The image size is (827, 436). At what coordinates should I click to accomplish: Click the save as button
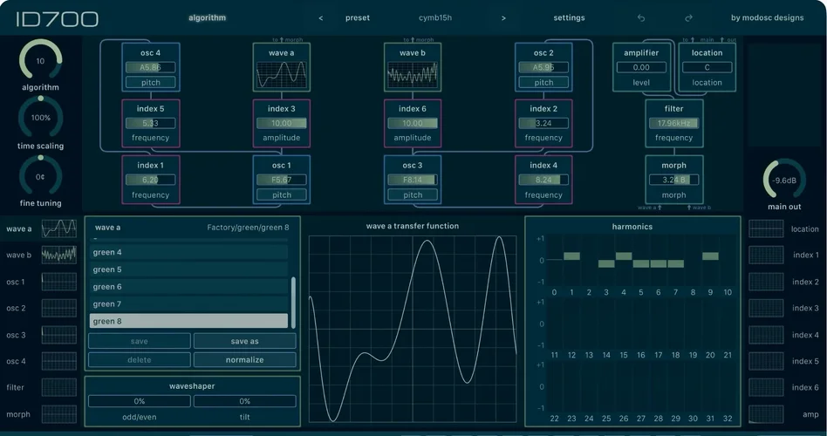(244, 341)
